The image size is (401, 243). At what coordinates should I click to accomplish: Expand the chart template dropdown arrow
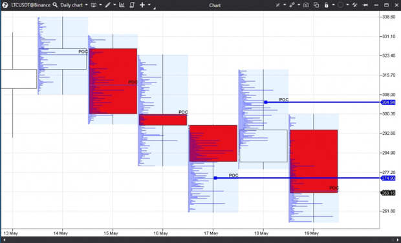[100, 5]
